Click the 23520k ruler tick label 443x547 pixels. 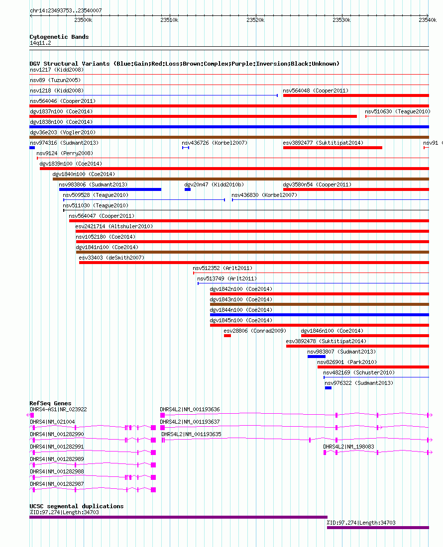tap(255, 20)
